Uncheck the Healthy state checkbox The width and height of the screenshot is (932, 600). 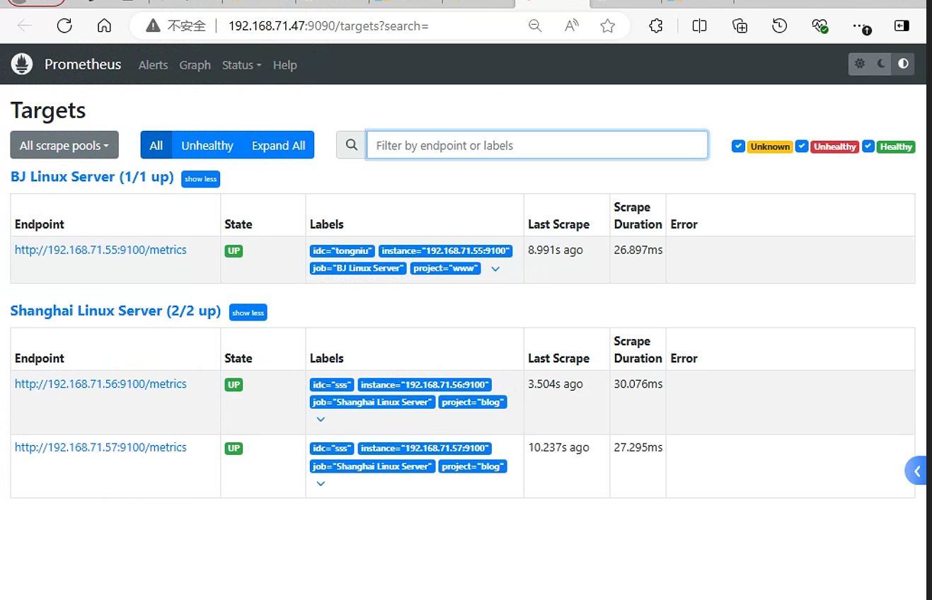(868, 146)
